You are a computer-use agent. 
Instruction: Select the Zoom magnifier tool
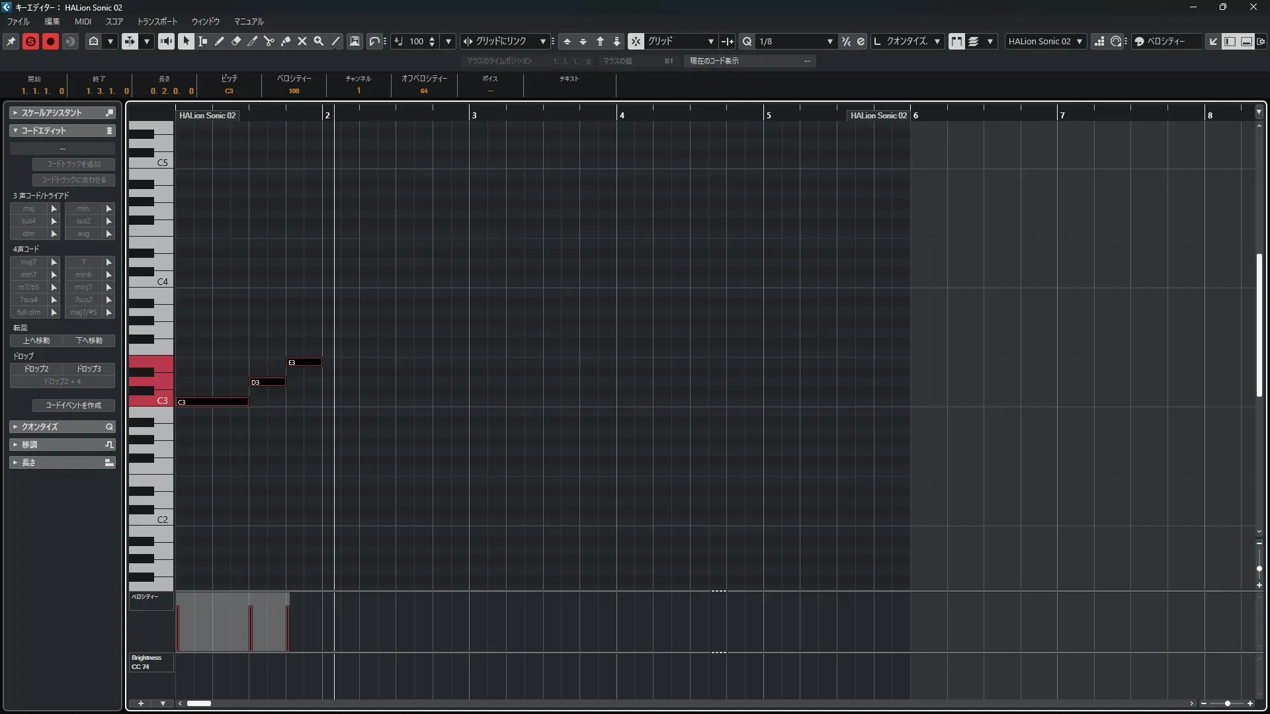[319, 41]
